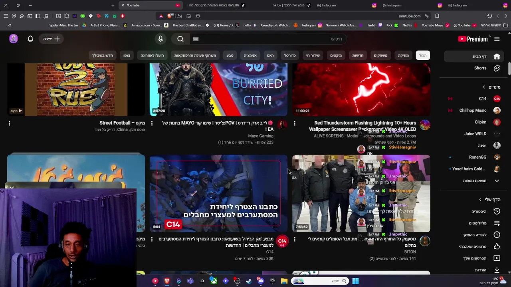Open Brave Rewards triangle icon
This screenshot has height=287, width=511.
pyautogui.click(x=161, y=16)
